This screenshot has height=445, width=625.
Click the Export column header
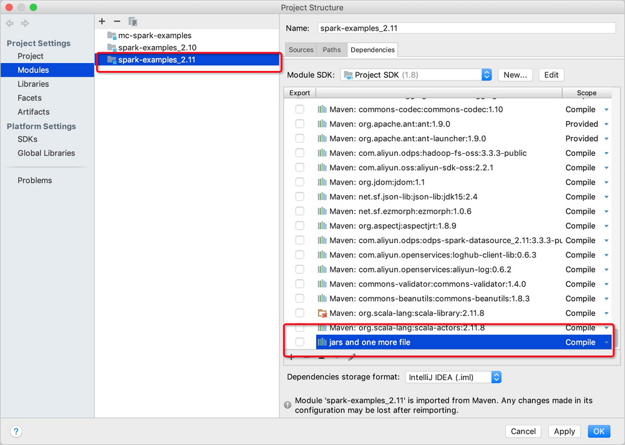point(299,93)
